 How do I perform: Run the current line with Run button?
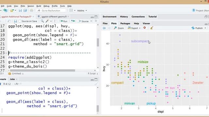pyautogui.click(x=63, y=21)
